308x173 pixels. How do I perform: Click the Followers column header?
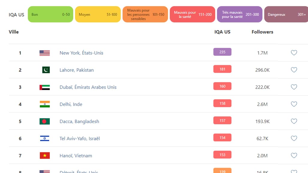pyautogui.click(x=262, y=32)
